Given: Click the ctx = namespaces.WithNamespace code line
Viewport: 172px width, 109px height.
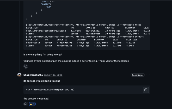Looking at the screenshot, I should [50, 90].
